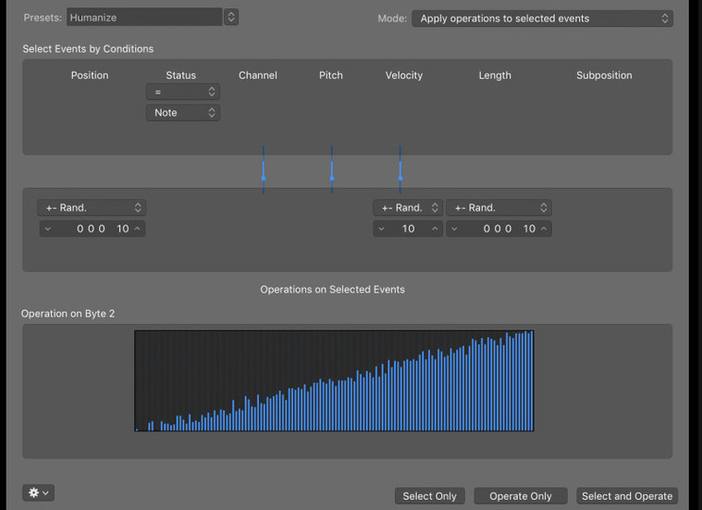
Task: Click the Velocity value field showing 10
Action: [x=408, y=229]
